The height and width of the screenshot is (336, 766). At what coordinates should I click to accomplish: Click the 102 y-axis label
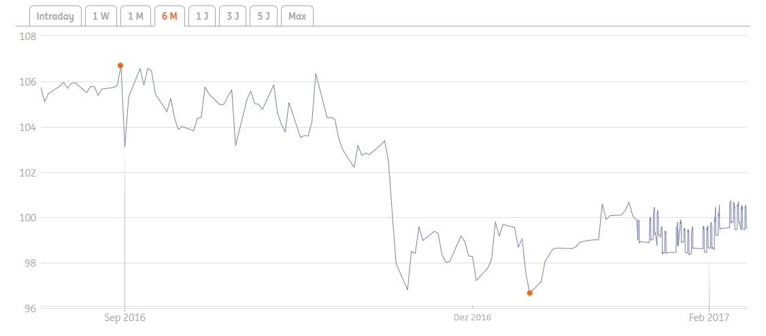click(x=27, y=172)
